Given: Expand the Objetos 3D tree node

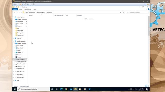Looking at the screenshot, I should [14, 53].
